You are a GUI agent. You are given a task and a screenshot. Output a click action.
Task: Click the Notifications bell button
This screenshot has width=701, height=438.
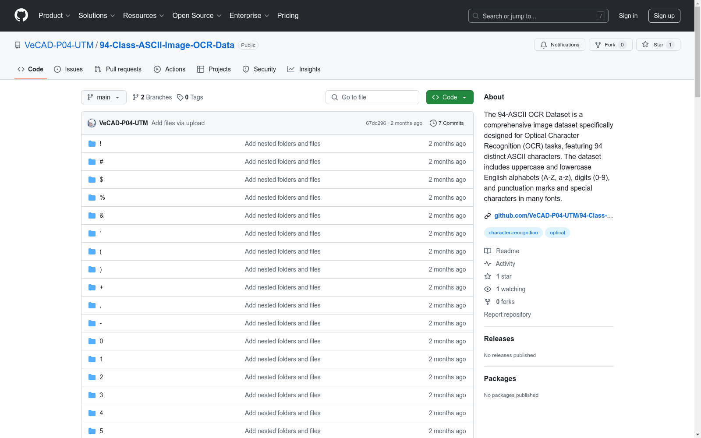[559, 45]
